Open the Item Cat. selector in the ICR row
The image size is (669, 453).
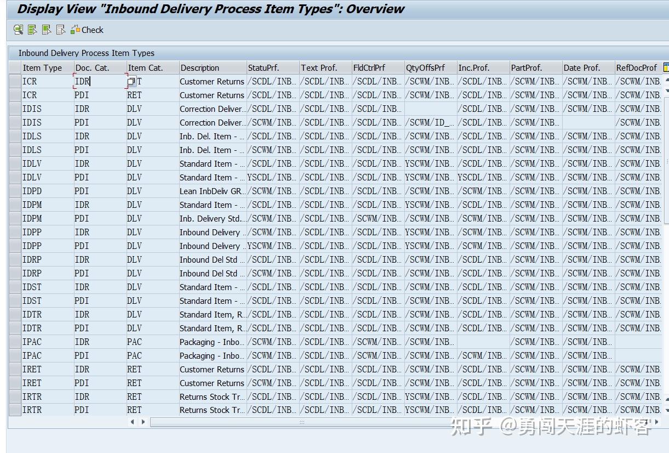click(130, 80)
